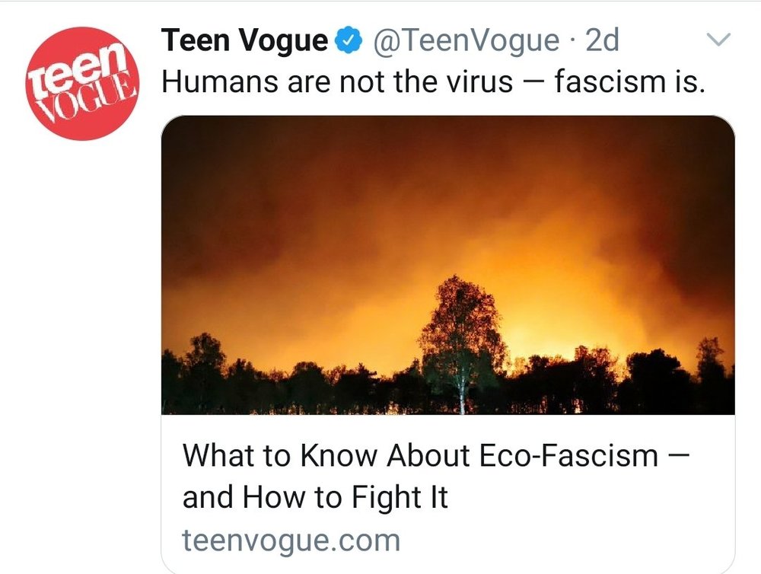Click 'and How to Fight It' headline line
Screen dimensions: 761x574
point(315,498)
